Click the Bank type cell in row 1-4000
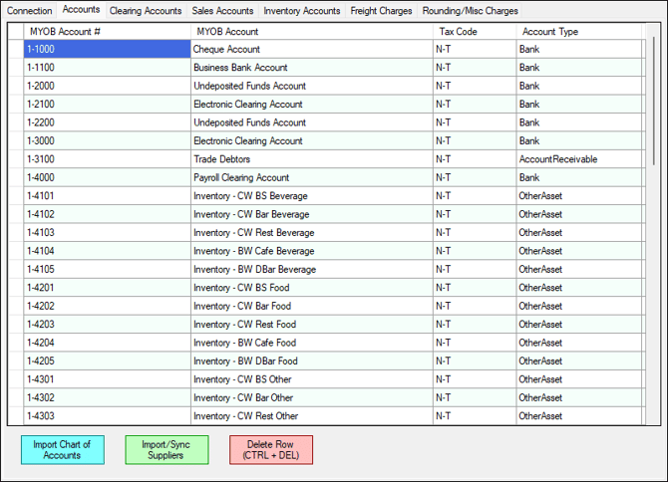Image resolution: width=668 pixels, height=482 pixels. point(578,177)
